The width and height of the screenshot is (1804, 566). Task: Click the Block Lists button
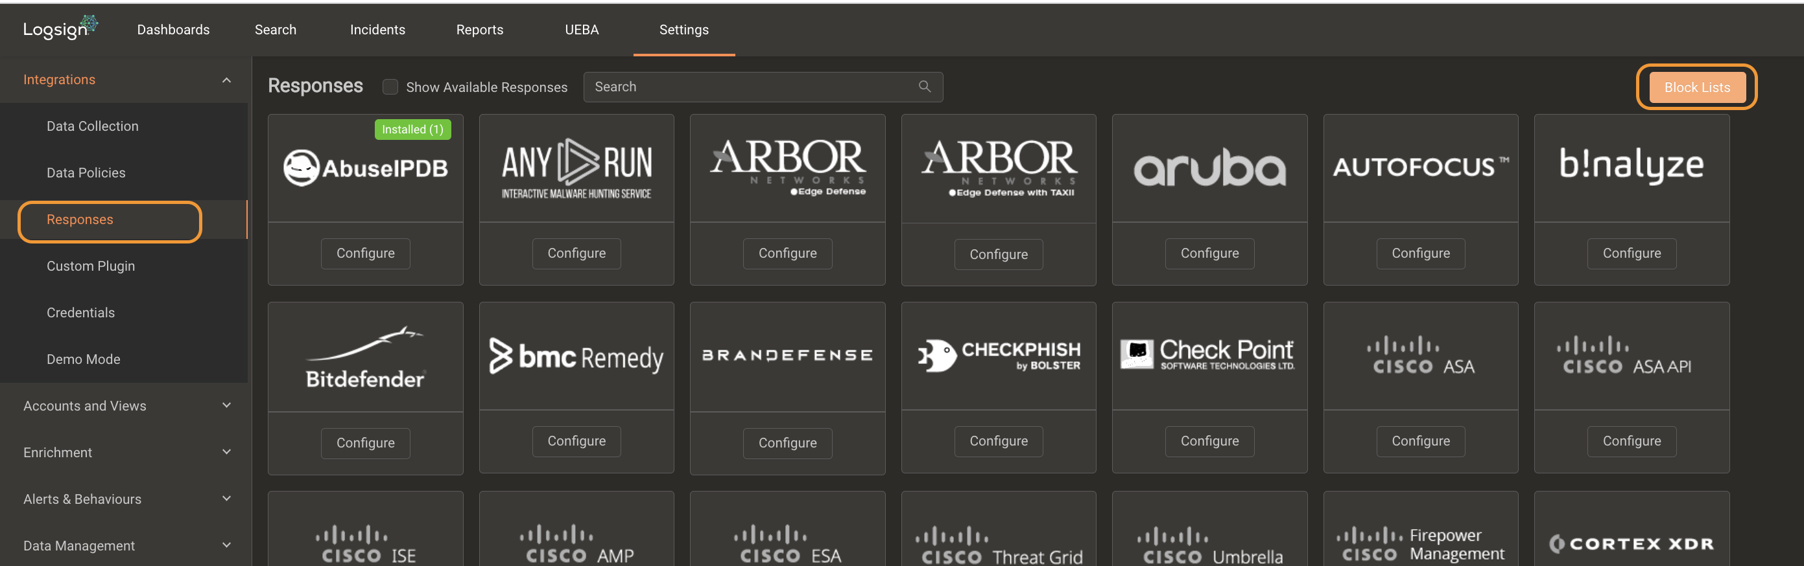[1696, 87]
